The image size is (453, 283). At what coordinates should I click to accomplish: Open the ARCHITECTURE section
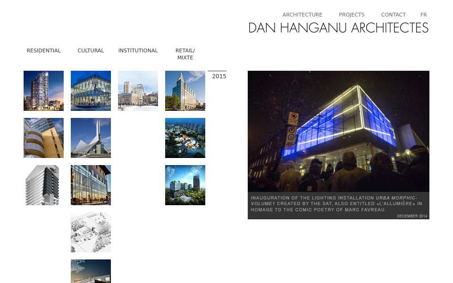(x=302, y=15)
